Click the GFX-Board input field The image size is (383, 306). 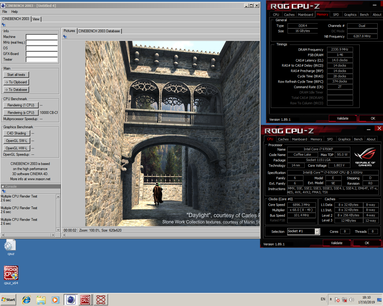pos(42,54)
